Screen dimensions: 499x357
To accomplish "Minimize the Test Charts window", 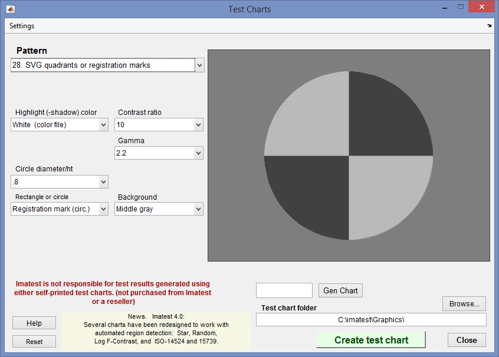I will click(x=445, y=8).
